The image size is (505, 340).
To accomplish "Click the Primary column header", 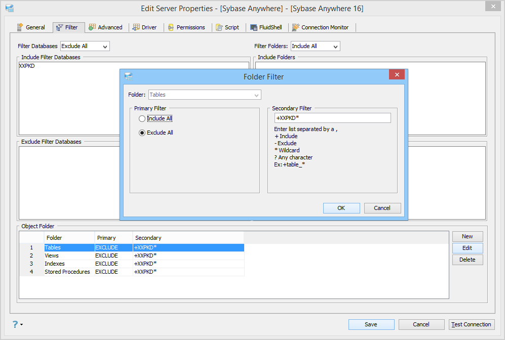I will (113, 238).
